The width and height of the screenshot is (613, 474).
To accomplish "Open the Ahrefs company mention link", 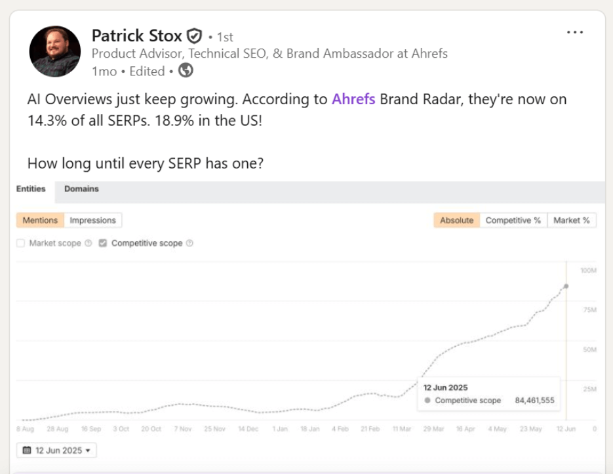I will click(353, 100).
